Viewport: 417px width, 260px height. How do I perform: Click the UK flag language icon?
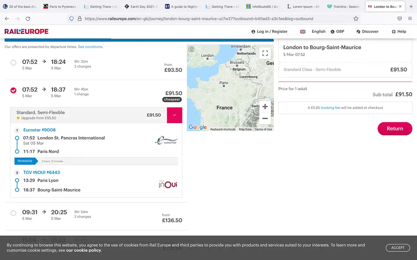coord(303,32)
